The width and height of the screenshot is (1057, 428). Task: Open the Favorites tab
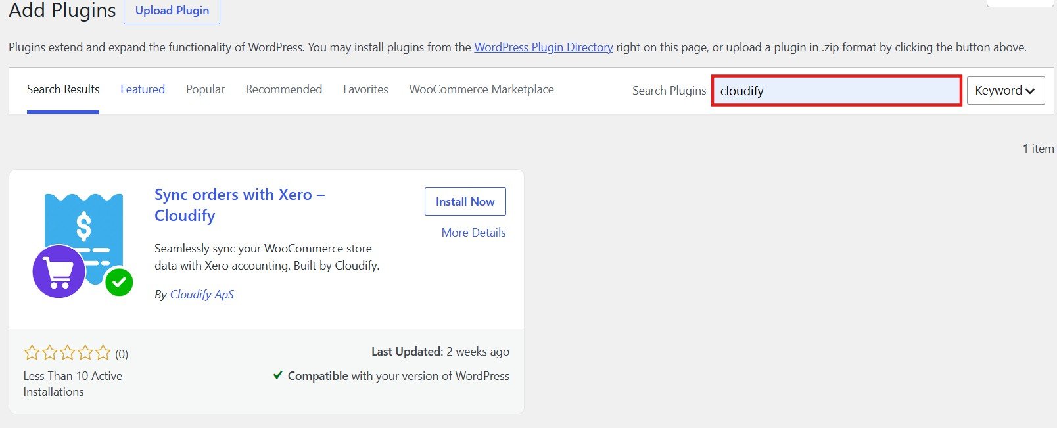(x=365, y=89)
